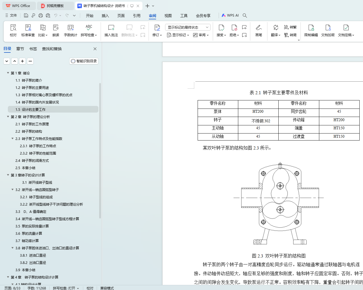Collapse the 第 2 章 转子泵的理论分析 node
Screen dimensions: 363x290
tap(8, 117)
